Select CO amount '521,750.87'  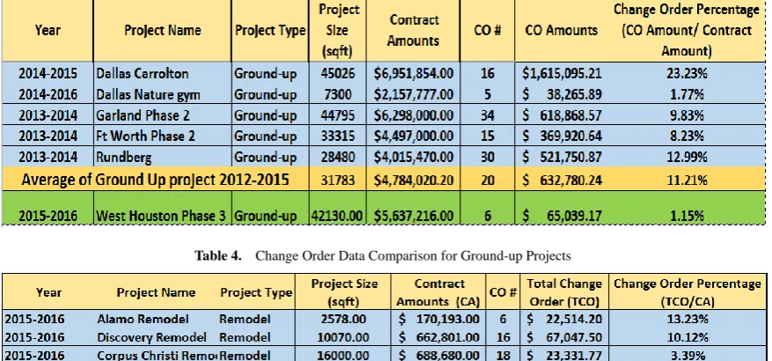coord(570,157)
